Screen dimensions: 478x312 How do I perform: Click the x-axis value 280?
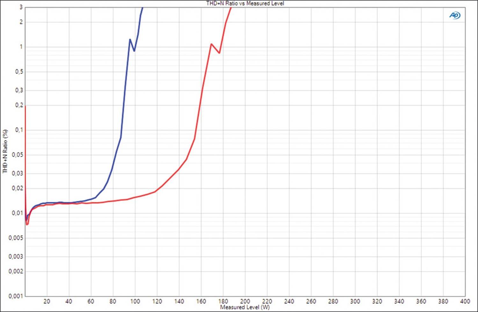pos(333,301)
